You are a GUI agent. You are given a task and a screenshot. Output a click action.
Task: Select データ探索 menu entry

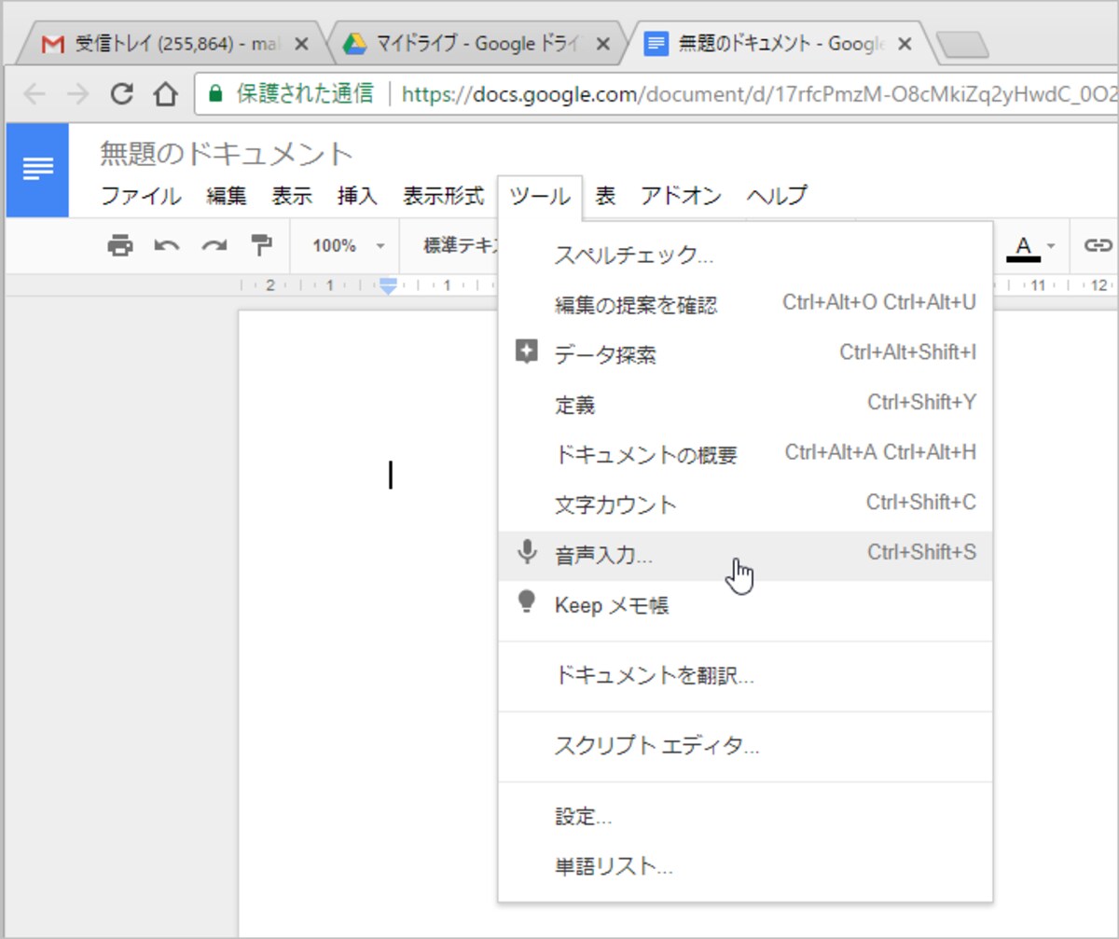[745, 353]
